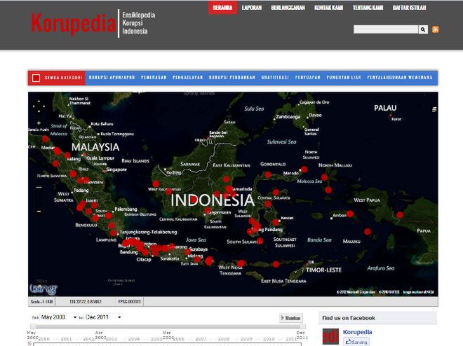Viewport: 463px width, 346px height.
Task: Zoom in with the map plus icon
Action: (x=39, y=123)
